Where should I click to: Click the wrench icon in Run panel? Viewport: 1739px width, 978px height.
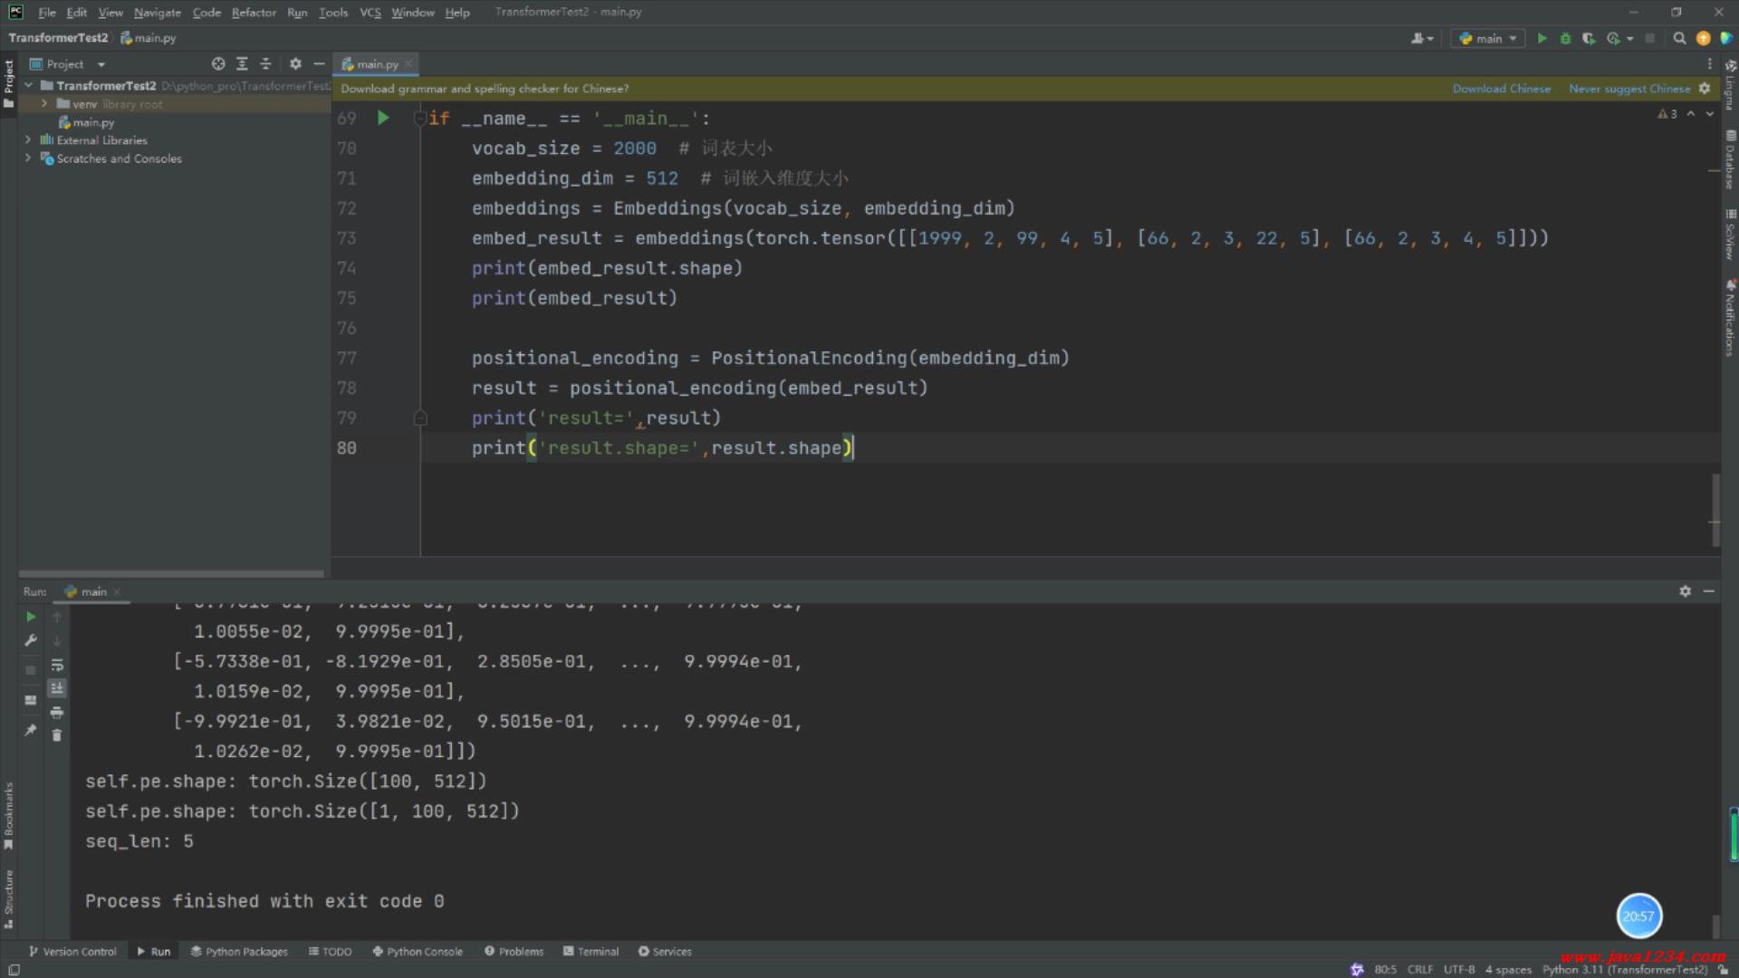31,640
